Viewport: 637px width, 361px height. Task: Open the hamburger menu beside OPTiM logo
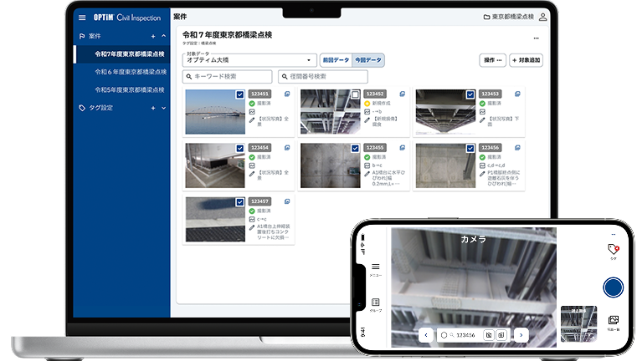82,18
